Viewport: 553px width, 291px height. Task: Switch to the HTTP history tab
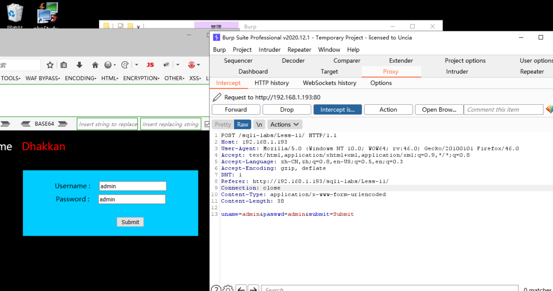point(272,83)
